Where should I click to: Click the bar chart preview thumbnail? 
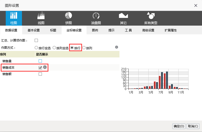point(155,81)
